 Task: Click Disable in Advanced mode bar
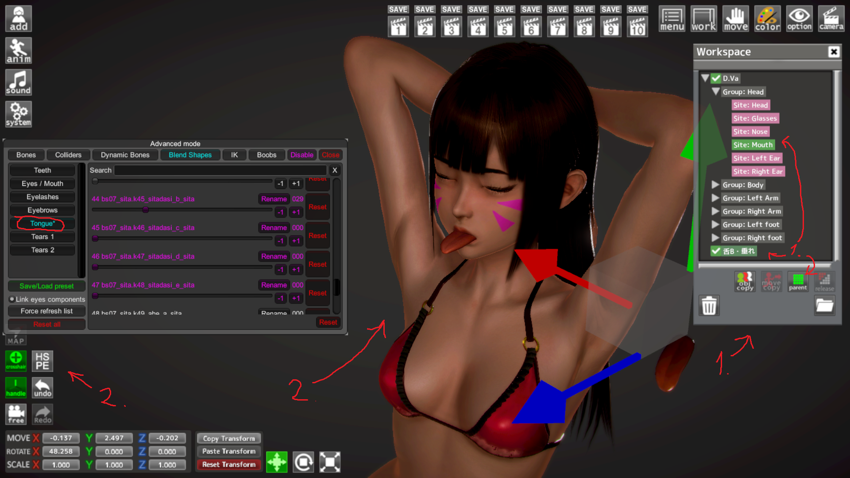click(302, 155)
